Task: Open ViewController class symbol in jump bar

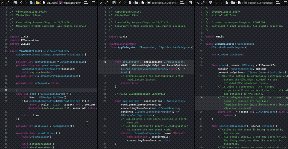Action: (72, 2)
